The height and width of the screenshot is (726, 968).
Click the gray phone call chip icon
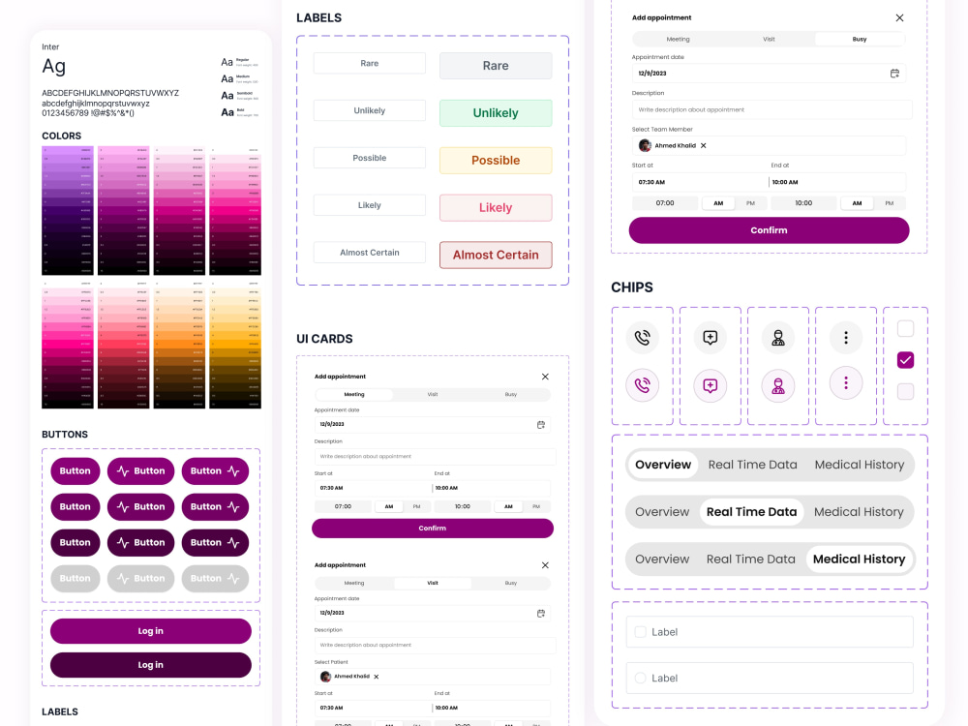point(642,338)
